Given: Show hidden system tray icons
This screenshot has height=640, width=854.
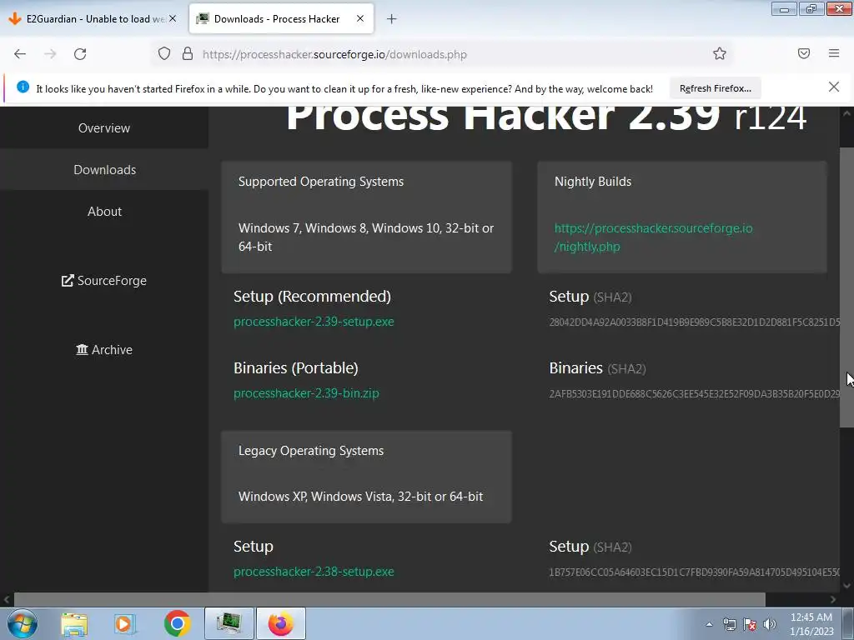Looking at the screenshot, I should (709, 624).
